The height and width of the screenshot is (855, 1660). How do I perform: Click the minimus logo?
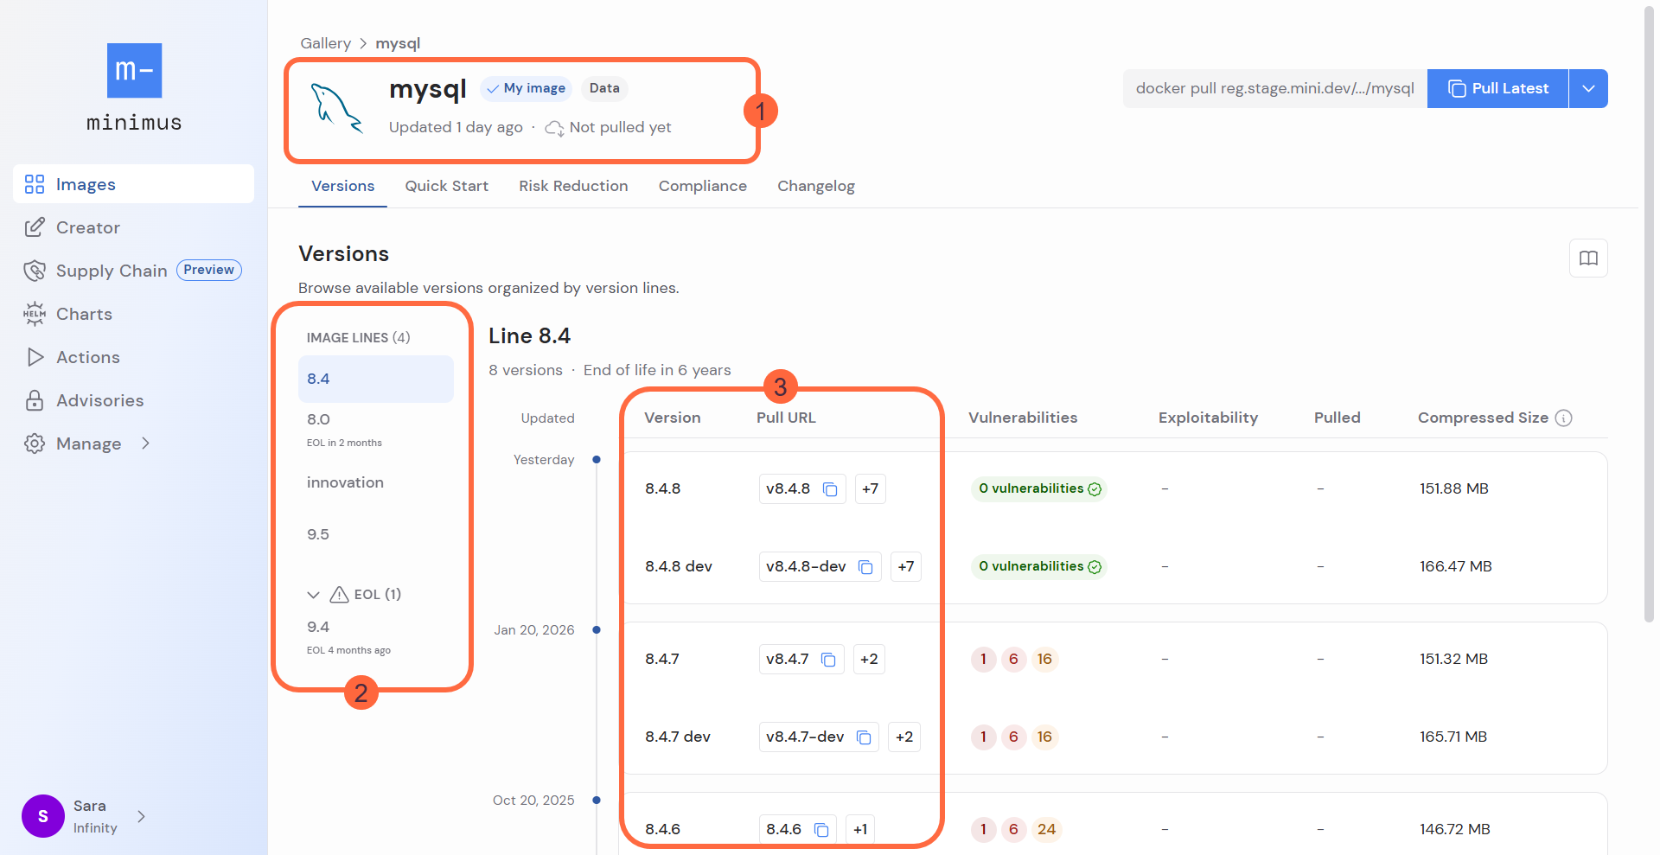134,87
